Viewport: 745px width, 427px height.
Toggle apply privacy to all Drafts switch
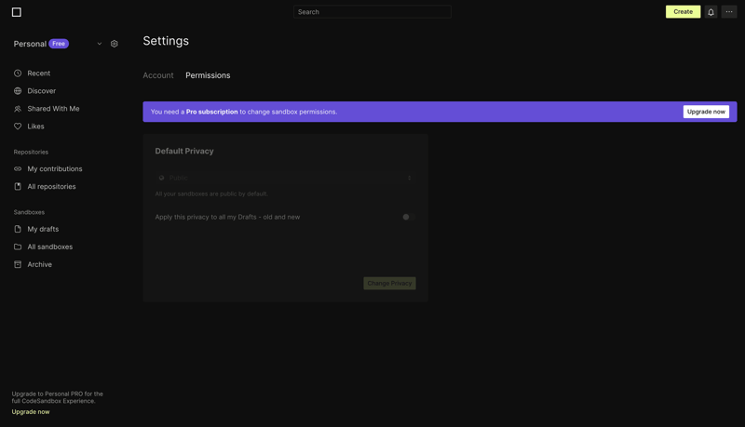409,217
